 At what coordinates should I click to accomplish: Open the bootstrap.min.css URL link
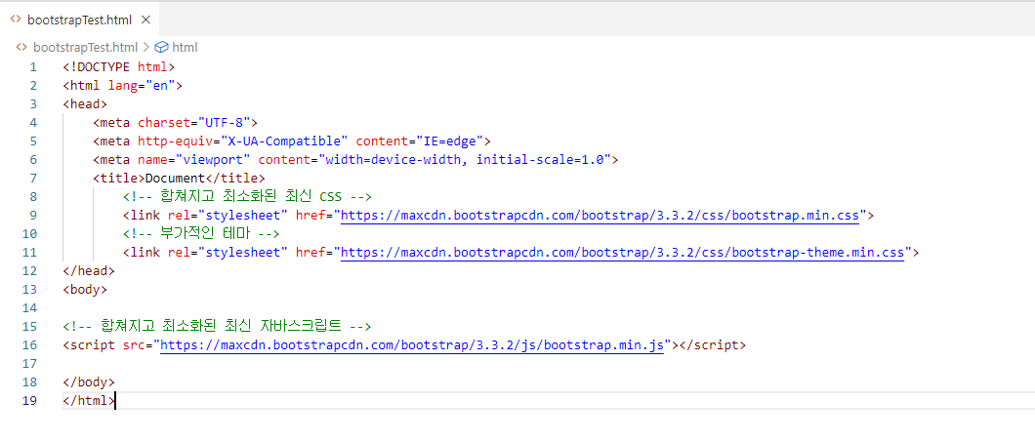click(600, 215)
